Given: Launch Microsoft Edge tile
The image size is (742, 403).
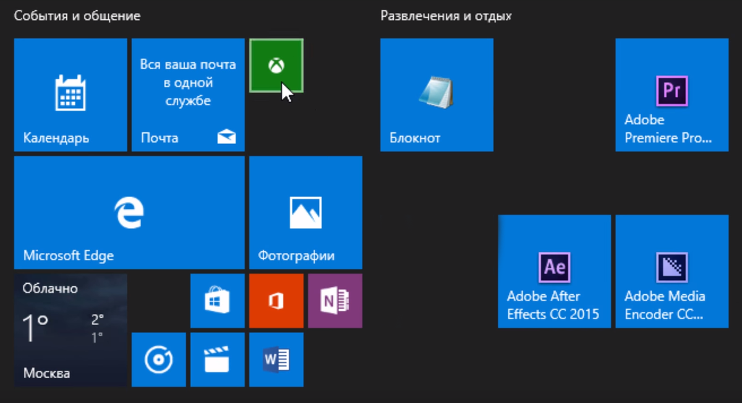Looking at the screenshot, I should (x=129, y=213).
